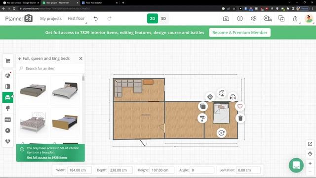Viewport: 316px width, 178px height.
Task: Select the bed with dark headboard thumbnail
Action: pyautogui.click(x=65, y=90)
